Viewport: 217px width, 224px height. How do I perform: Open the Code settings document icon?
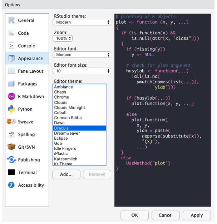11,33
